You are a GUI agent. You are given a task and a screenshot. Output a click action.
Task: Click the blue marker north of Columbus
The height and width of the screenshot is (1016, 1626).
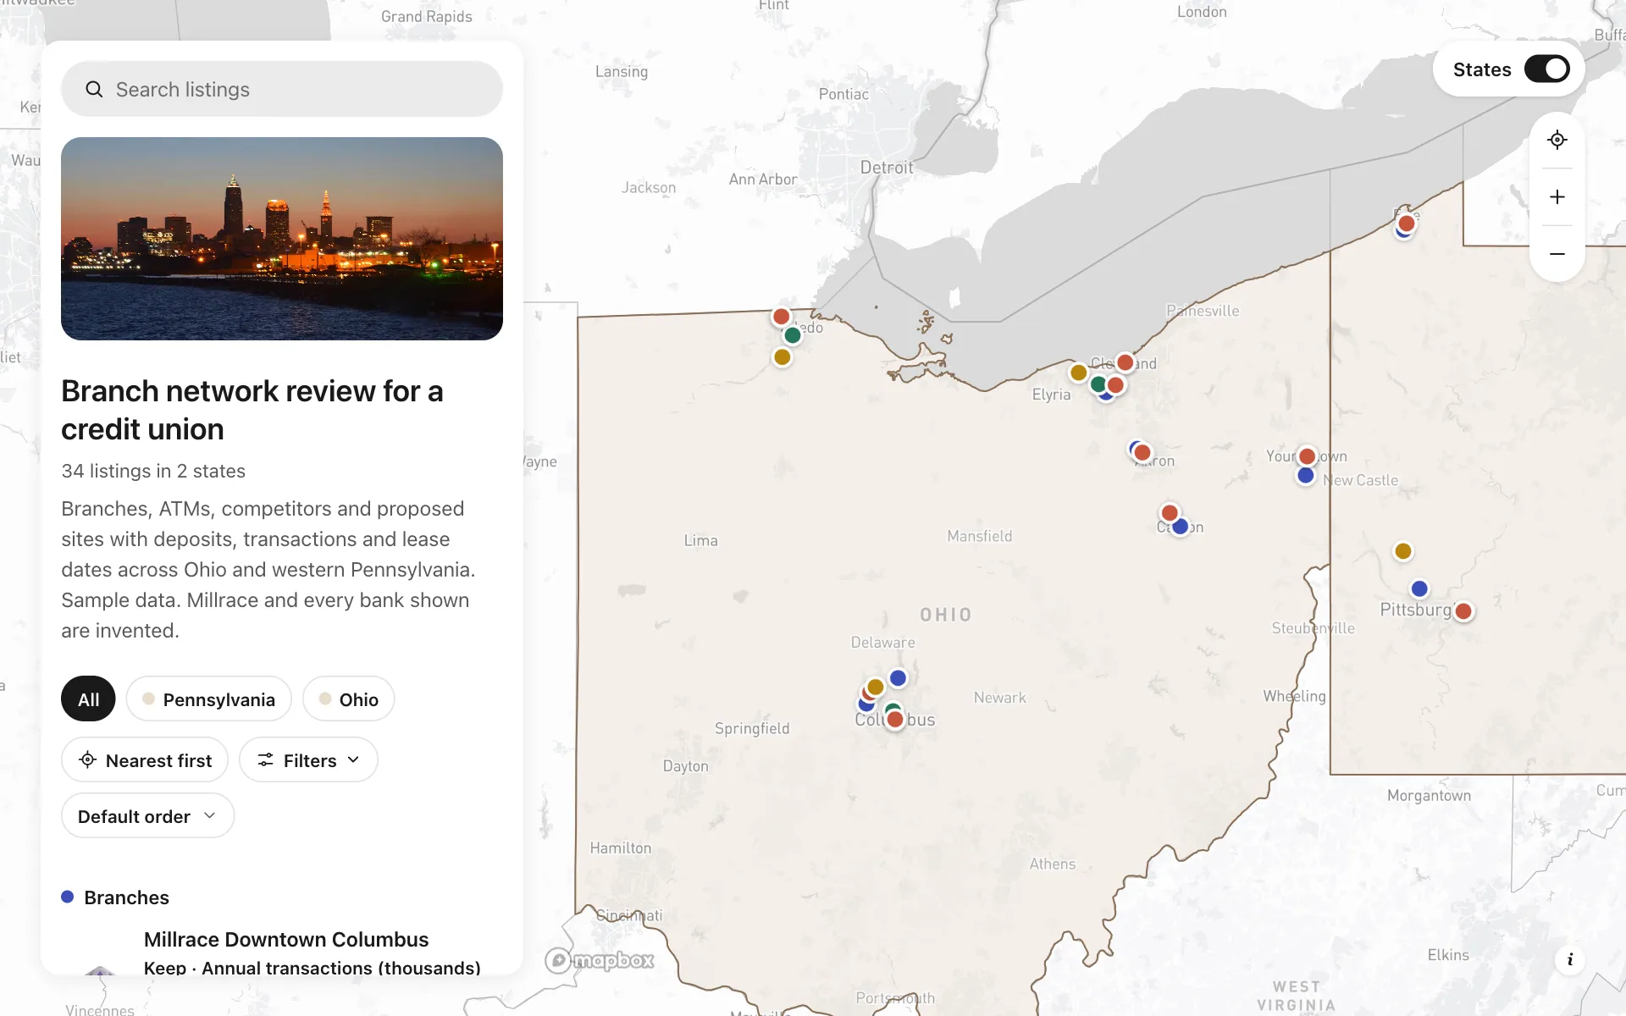pos(899,678)
